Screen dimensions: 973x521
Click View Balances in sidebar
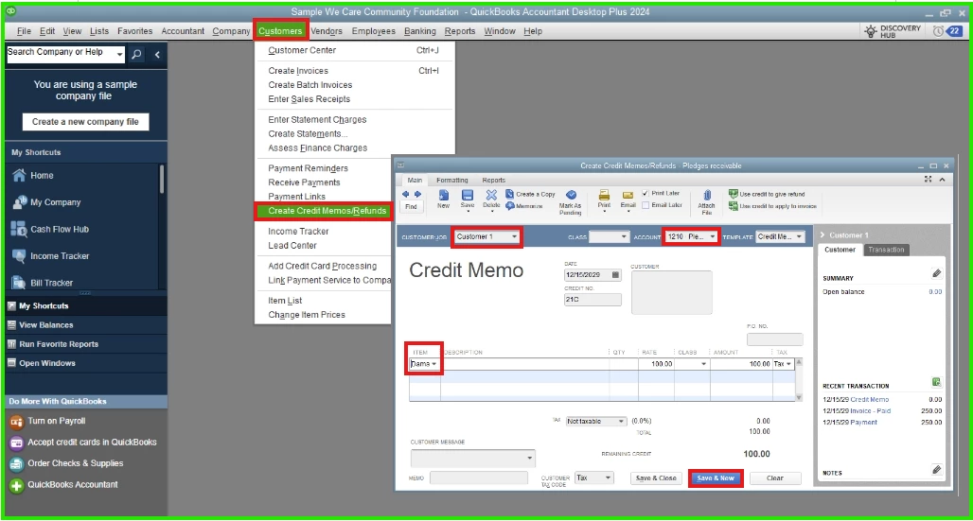(x=46, y=325)
